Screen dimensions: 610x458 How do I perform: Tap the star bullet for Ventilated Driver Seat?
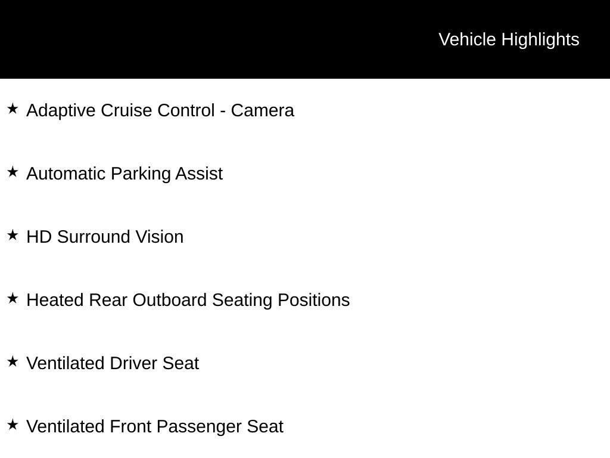pyautogui.click(x=13, y=362)
